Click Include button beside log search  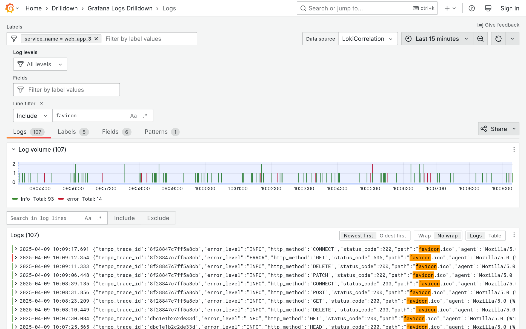pyautogui.click(x=124, y=218)
